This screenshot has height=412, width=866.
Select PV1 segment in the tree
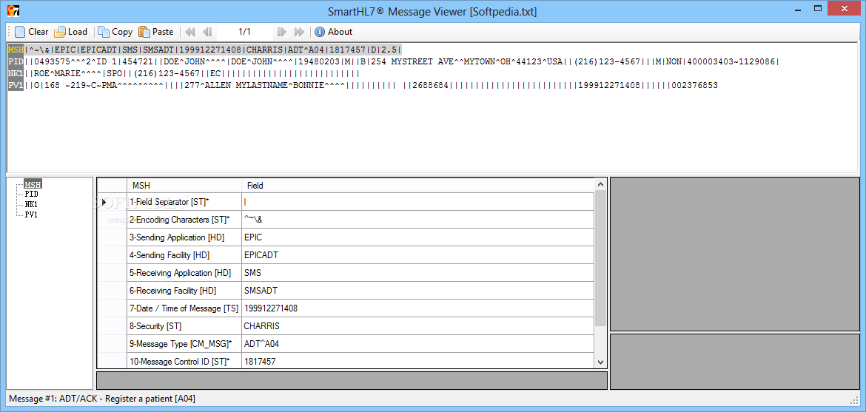(32, 215)
